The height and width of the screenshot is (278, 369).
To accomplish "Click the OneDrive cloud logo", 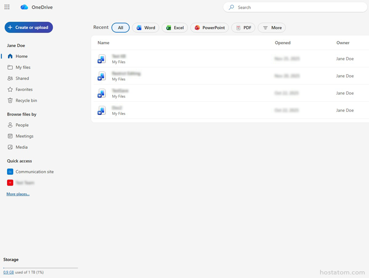I will point(24,7).
